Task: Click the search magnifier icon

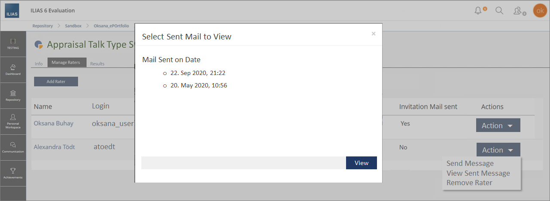Action: (499, 11)
